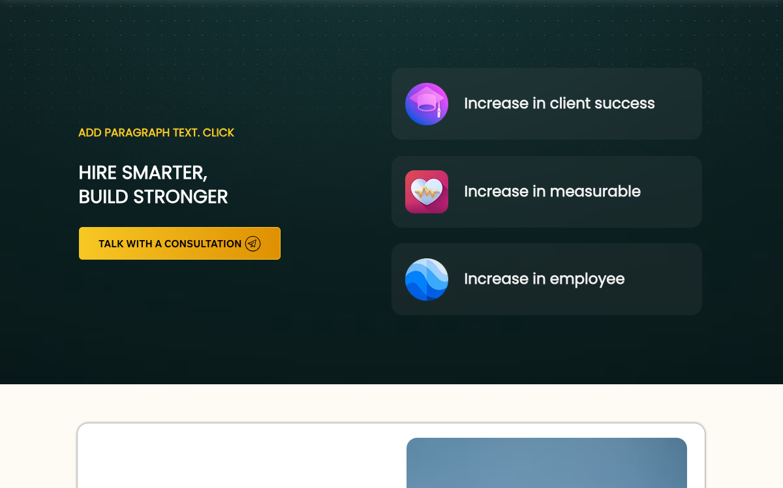Select the 'Increase in employee' text
The width and height of the screenshot is (783, 488).
[x=544, y=279]
